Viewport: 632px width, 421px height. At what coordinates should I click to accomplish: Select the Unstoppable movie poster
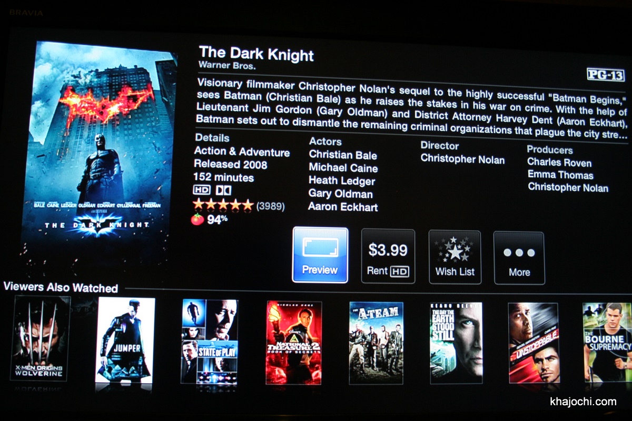(534, 343)
